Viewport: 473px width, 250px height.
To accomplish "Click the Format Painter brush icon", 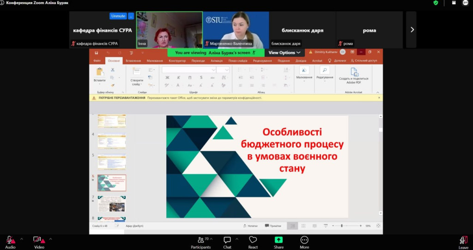I will (x=113, y=85).
